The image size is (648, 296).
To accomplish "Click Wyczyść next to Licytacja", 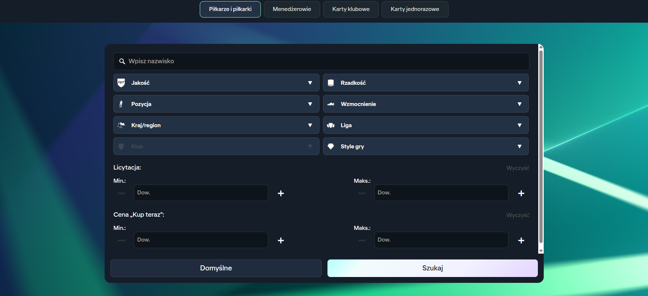I will (518, 168).
